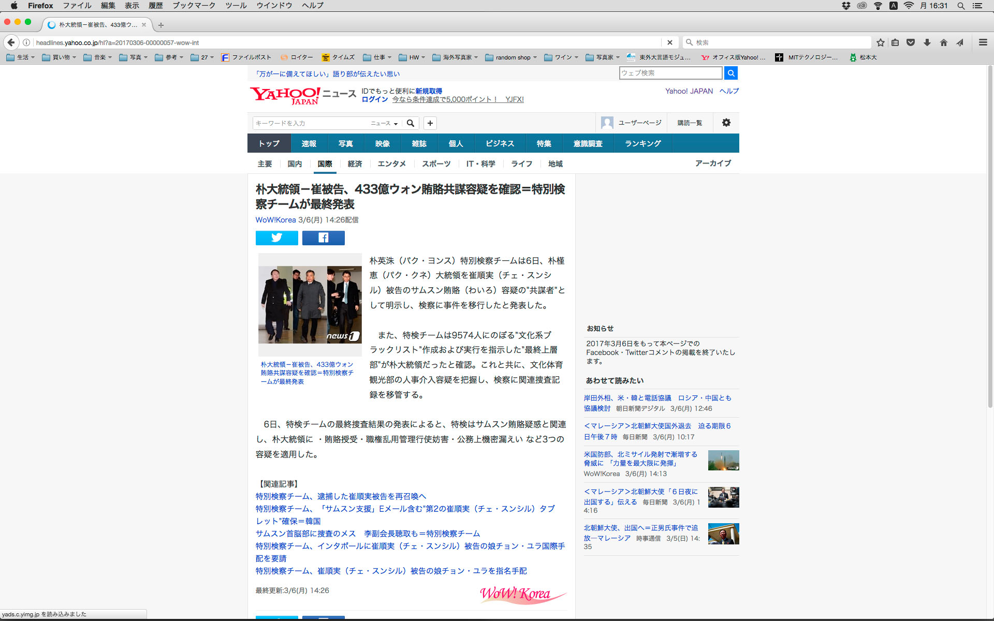Screen dimensions: 994x621
Task: Click browser back arrow button
Action: (x=11, y=42)
